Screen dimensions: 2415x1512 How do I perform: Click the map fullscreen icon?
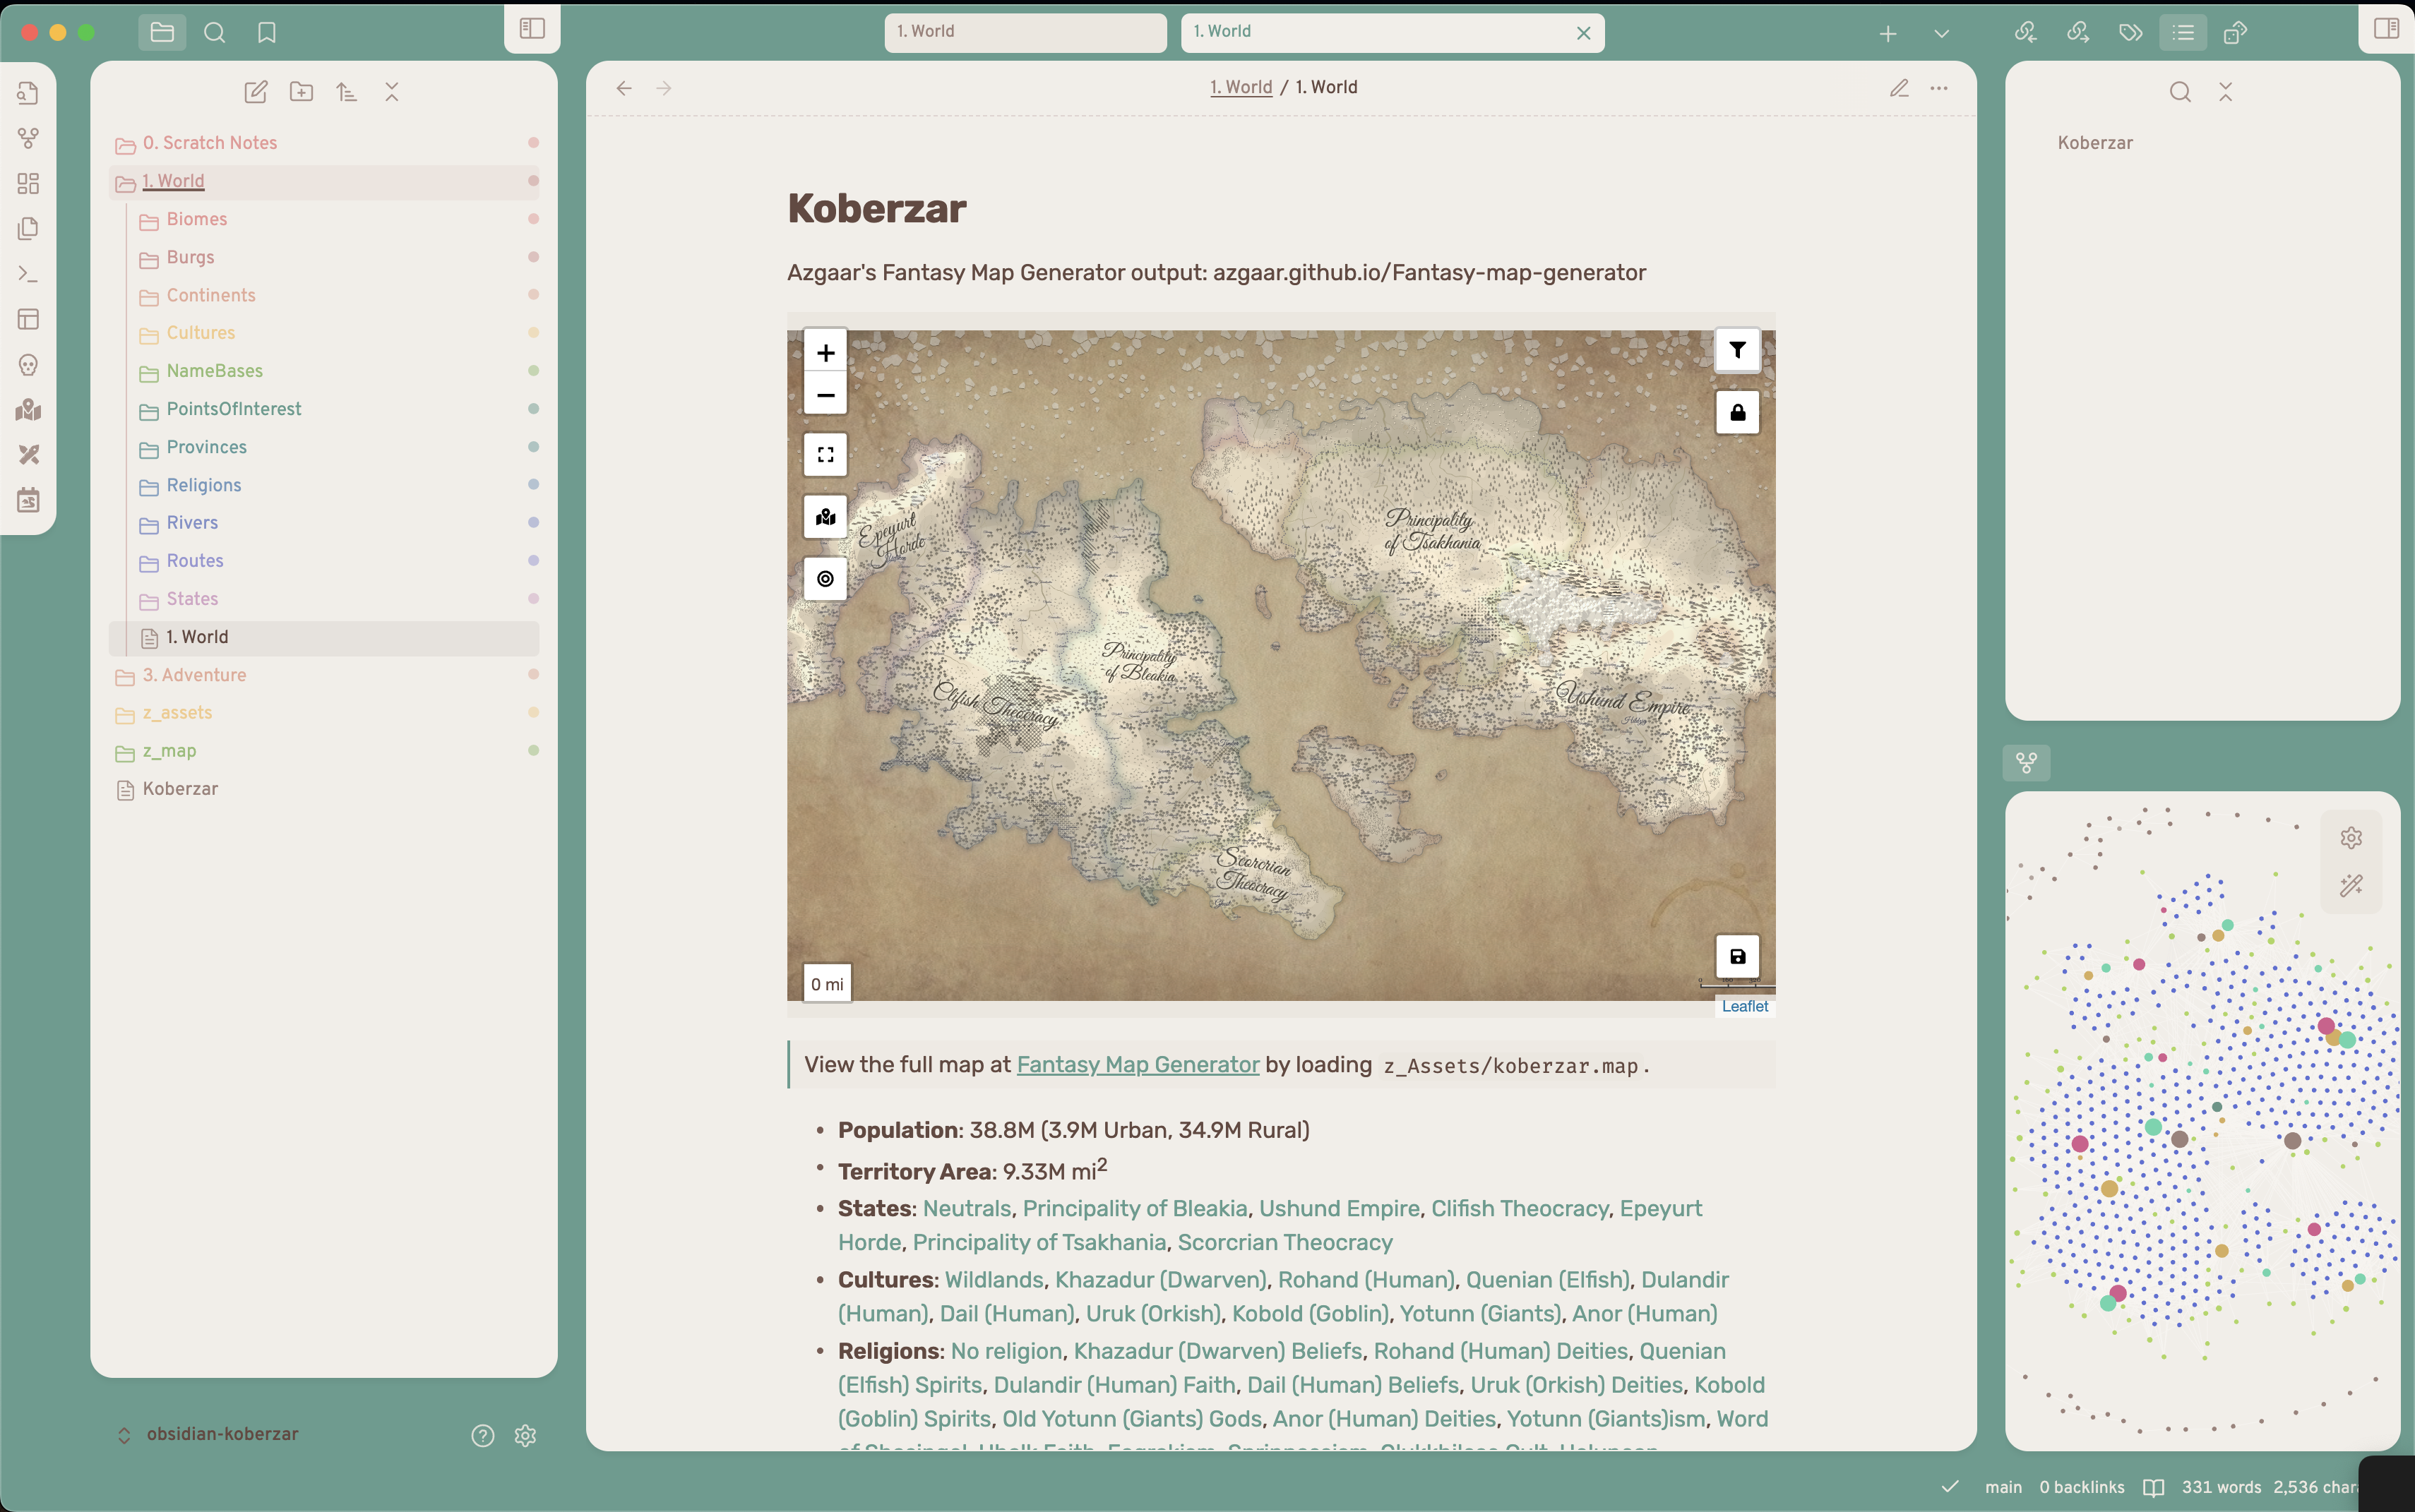(825, 455)
